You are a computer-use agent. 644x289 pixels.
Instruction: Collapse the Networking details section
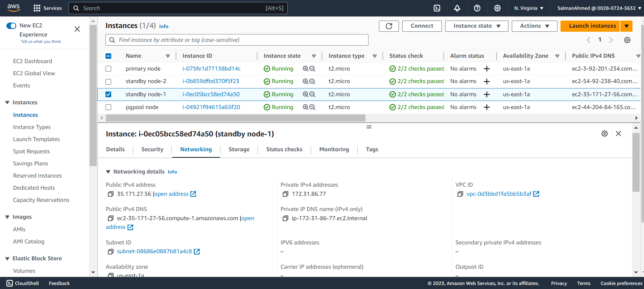(x=108, y=172)
